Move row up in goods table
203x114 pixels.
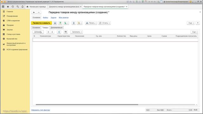click(48, 32)
